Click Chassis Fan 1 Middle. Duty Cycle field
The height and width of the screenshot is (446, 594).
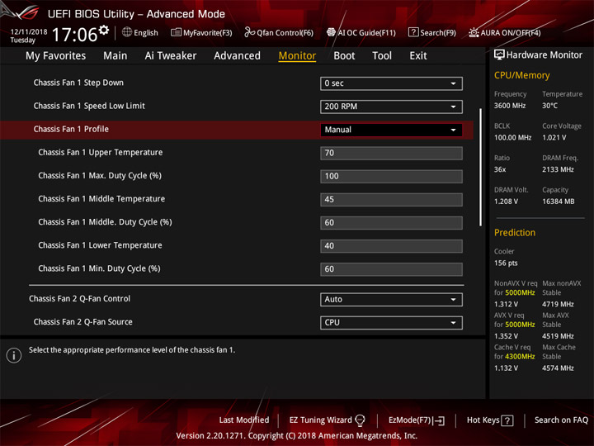pos(391,223)
